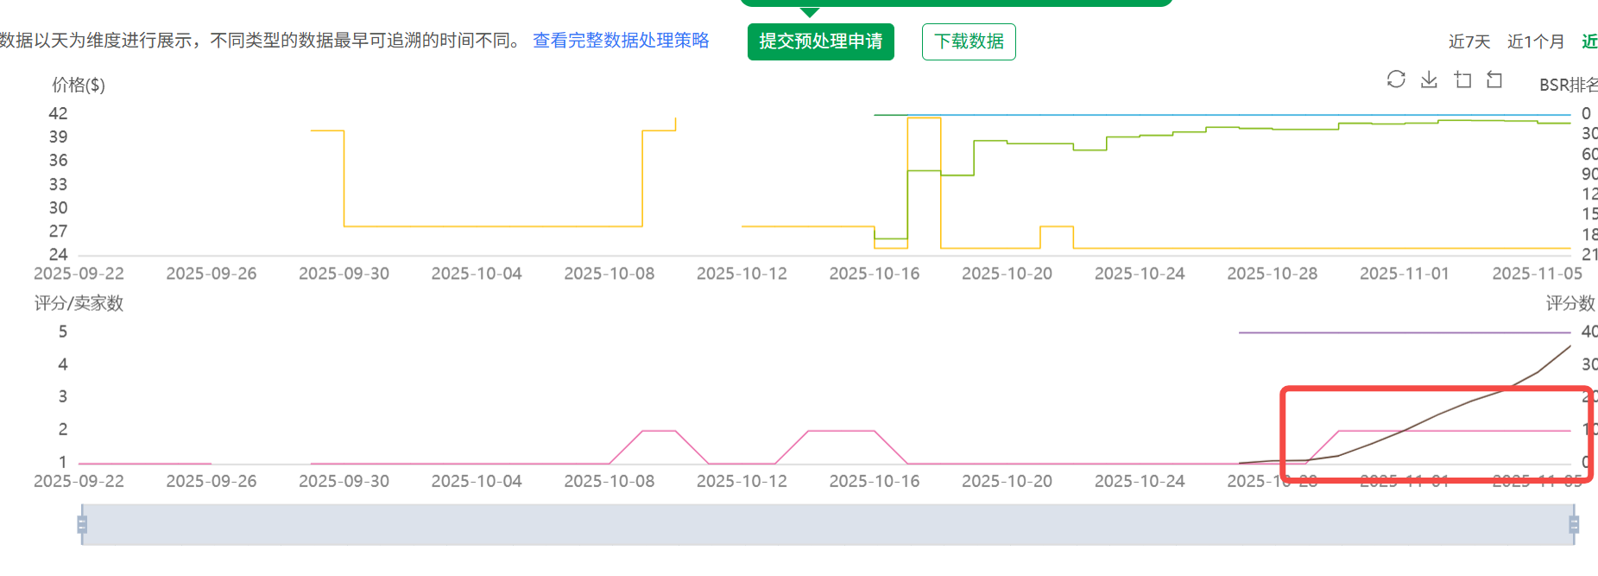Click the middle of the data zoom bar
Image resolution: width=1598 pixels, height=576 pixels.
click(x=827, y=524)
